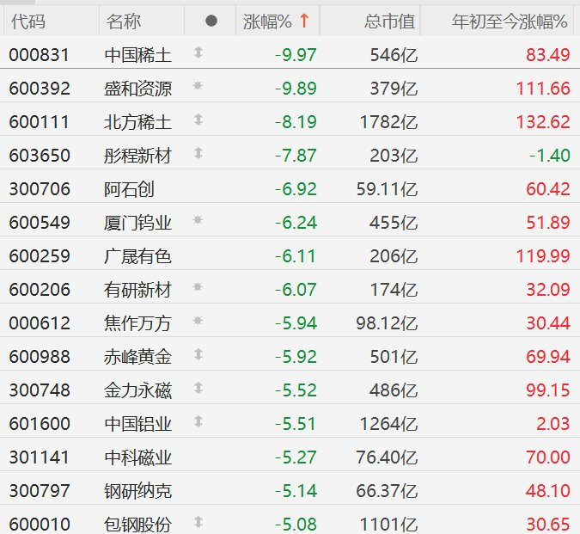This screenshot has width=580, height=534.
Task: Click year-to-date value 70.00
Action: (548, 457)
